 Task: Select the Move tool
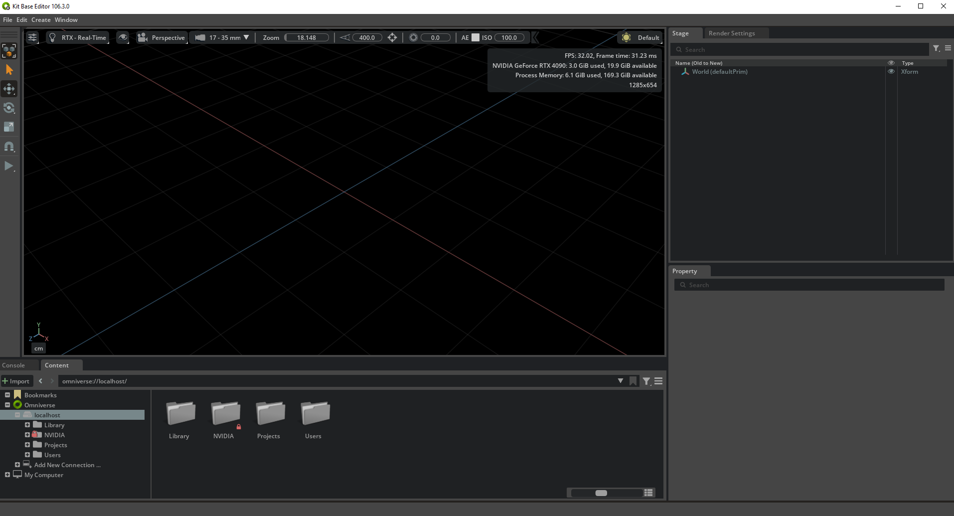[x=9, y=89]
